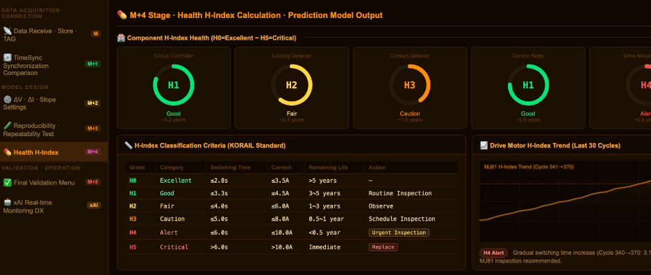Open Reproducibility · Repeatability Test menu
Image resolution: width=651 pixels, height=275 pixels.
pos(54,130)
